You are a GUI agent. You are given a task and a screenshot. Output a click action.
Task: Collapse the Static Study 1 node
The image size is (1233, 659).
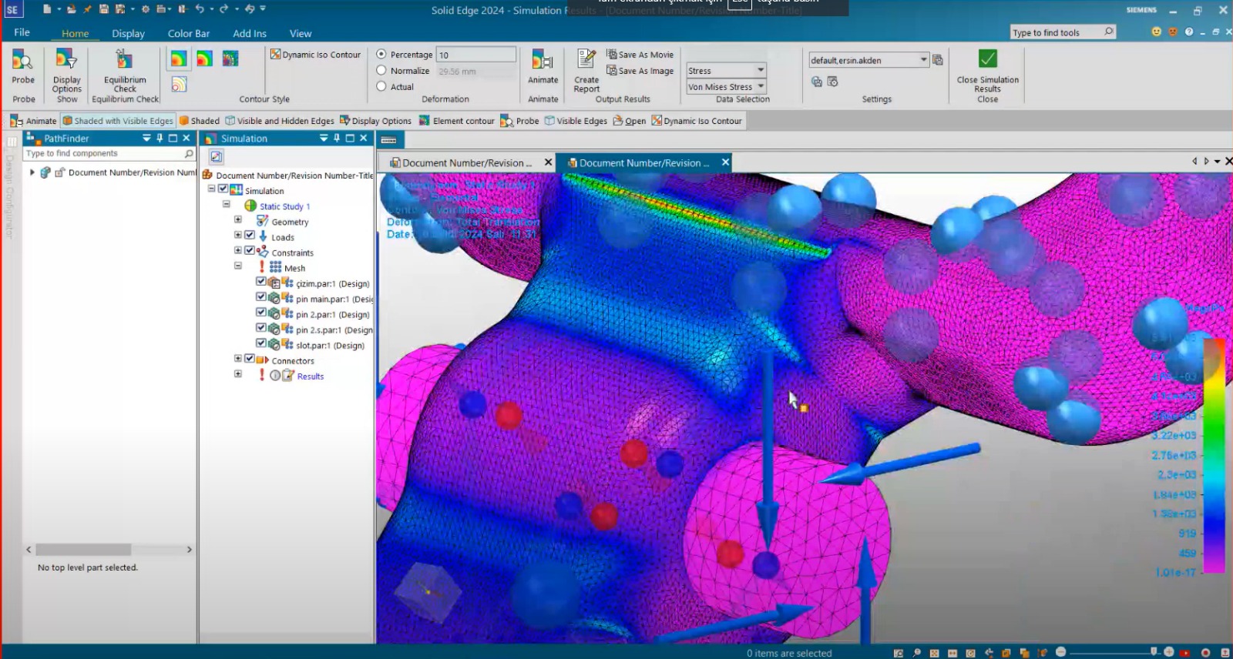(227, 205)
